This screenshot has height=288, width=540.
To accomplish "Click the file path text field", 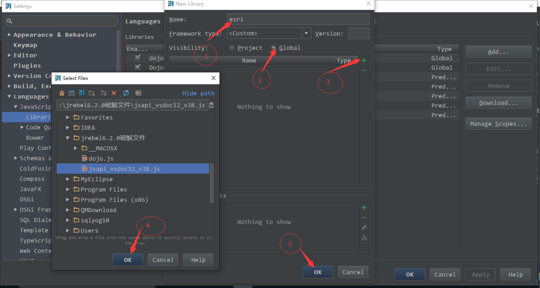I will (x=133, y=105).
